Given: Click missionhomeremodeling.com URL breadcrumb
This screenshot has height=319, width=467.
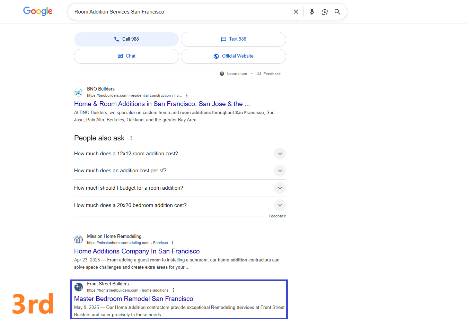Looking at the screenshot, I should click(x=127, y=243).
